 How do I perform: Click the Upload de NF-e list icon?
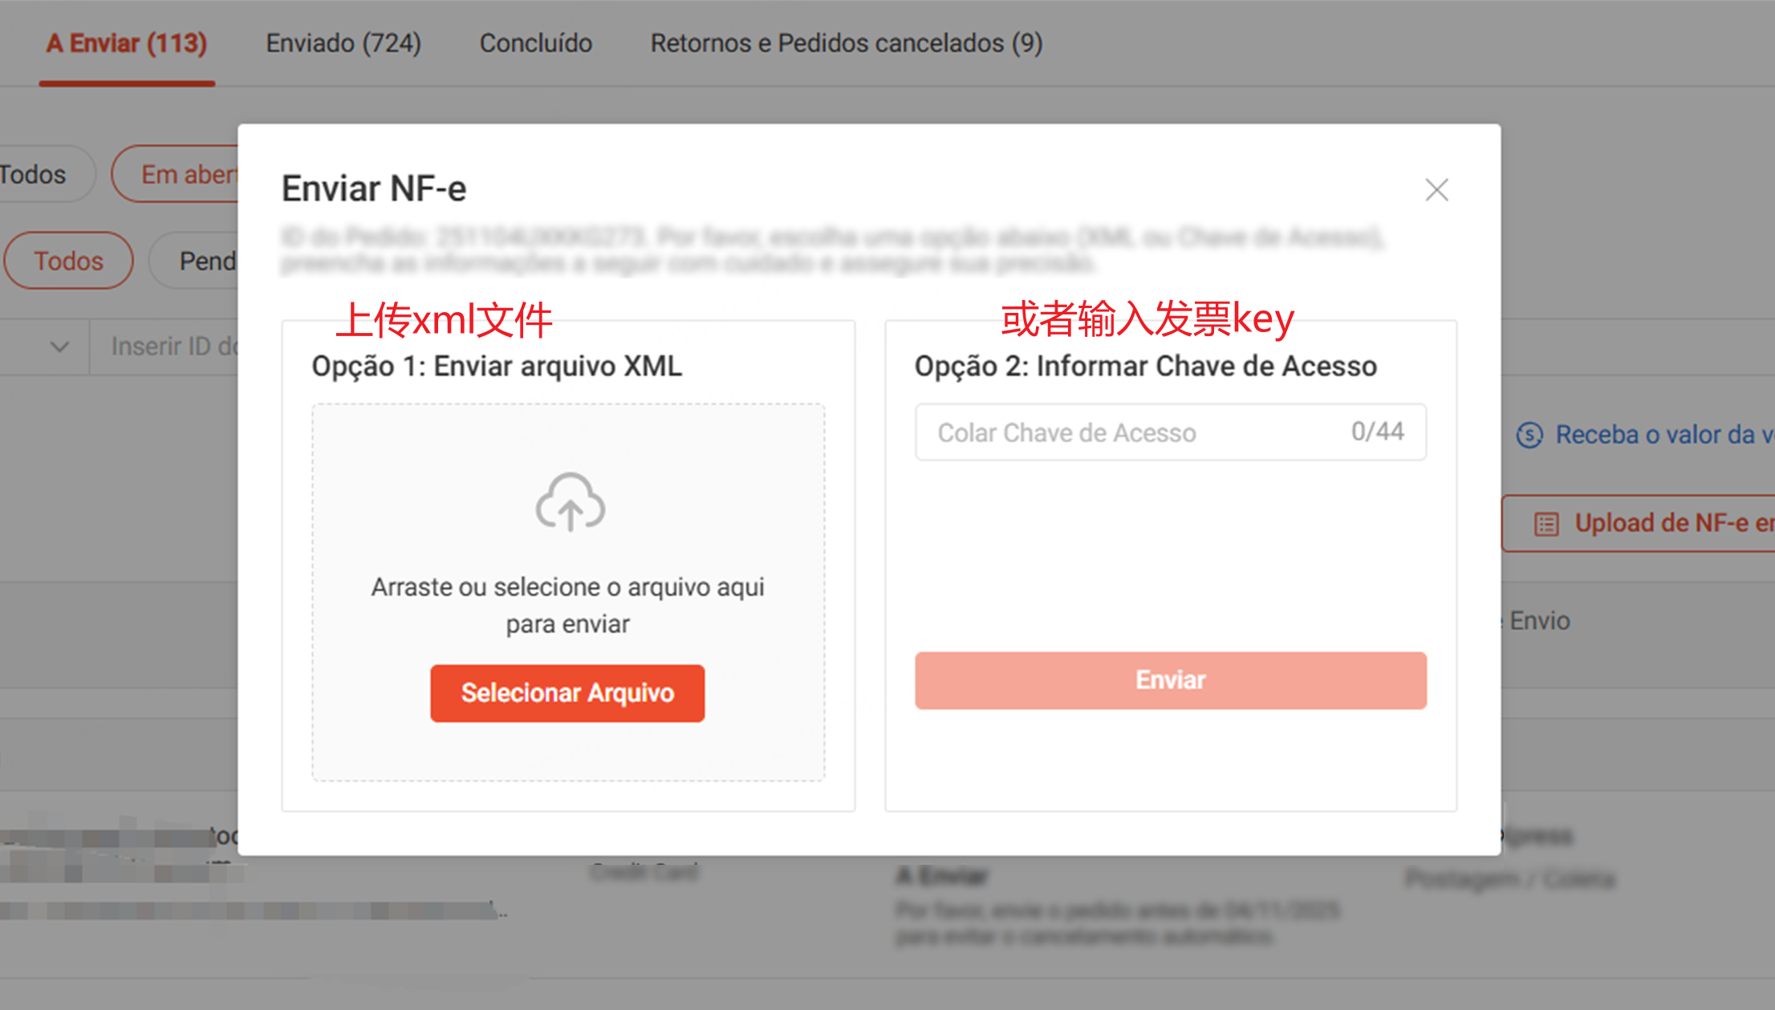1546,524
